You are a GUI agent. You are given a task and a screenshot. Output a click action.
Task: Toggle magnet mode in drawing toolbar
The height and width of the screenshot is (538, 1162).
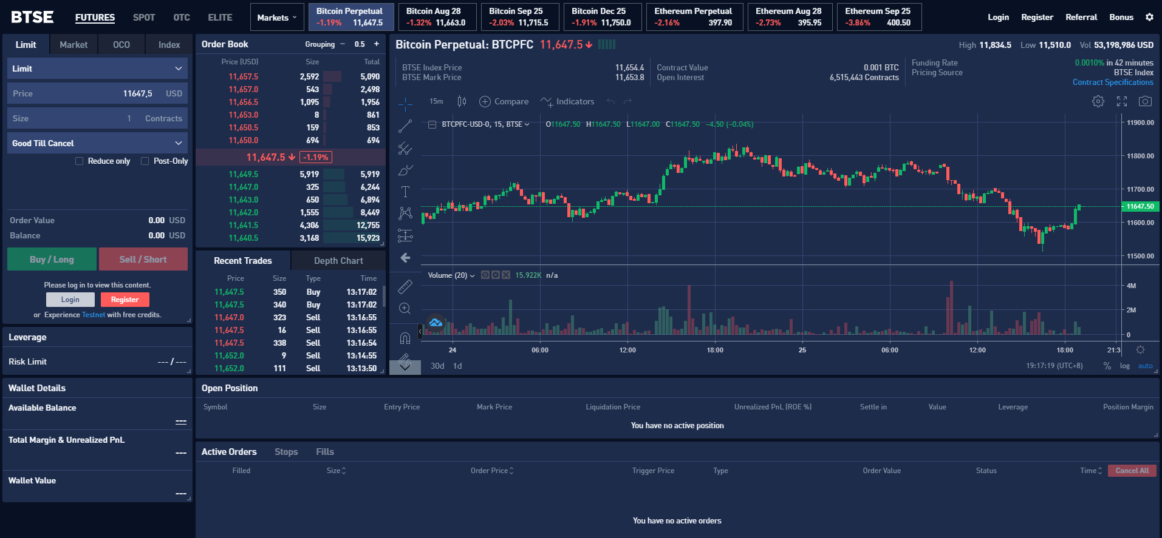coord(405,338)
